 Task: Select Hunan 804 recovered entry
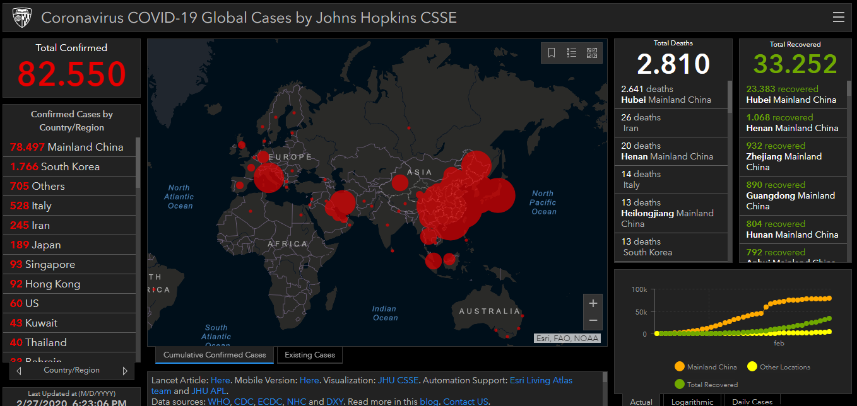pyautogui.click(x=793, y=229)
